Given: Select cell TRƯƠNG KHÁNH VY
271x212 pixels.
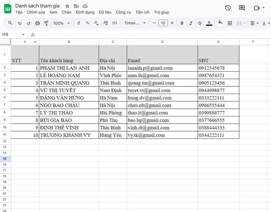Looking at the screenshot, I should tap(69, 135).
